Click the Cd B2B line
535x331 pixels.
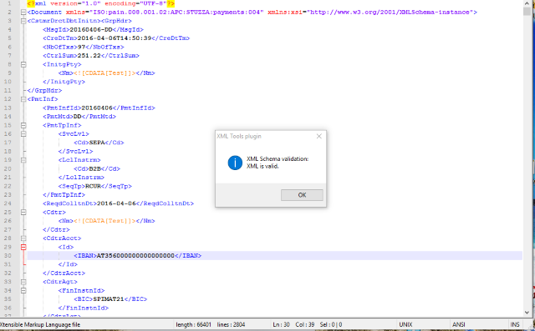pyautogui.click(x=97, y=168)
